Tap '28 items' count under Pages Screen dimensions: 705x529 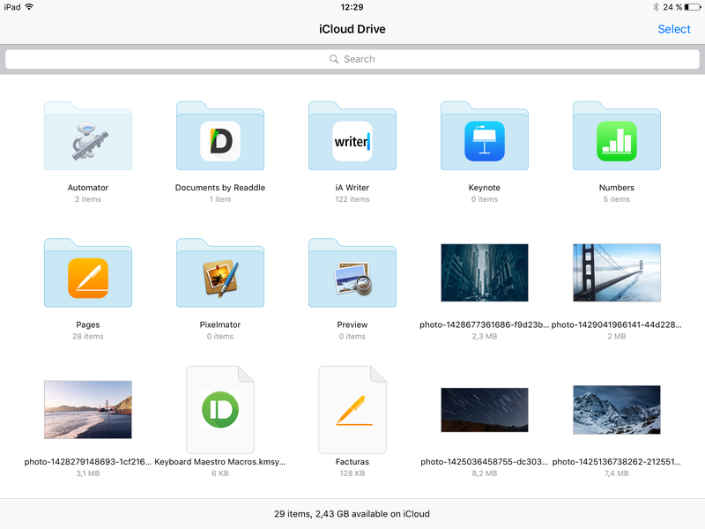pos(88,337)
